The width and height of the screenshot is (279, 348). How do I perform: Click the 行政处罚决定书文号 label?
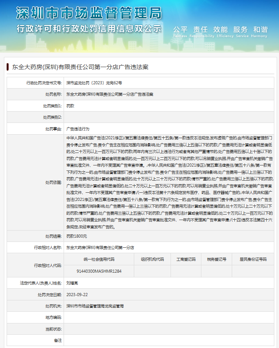point(44,83)
